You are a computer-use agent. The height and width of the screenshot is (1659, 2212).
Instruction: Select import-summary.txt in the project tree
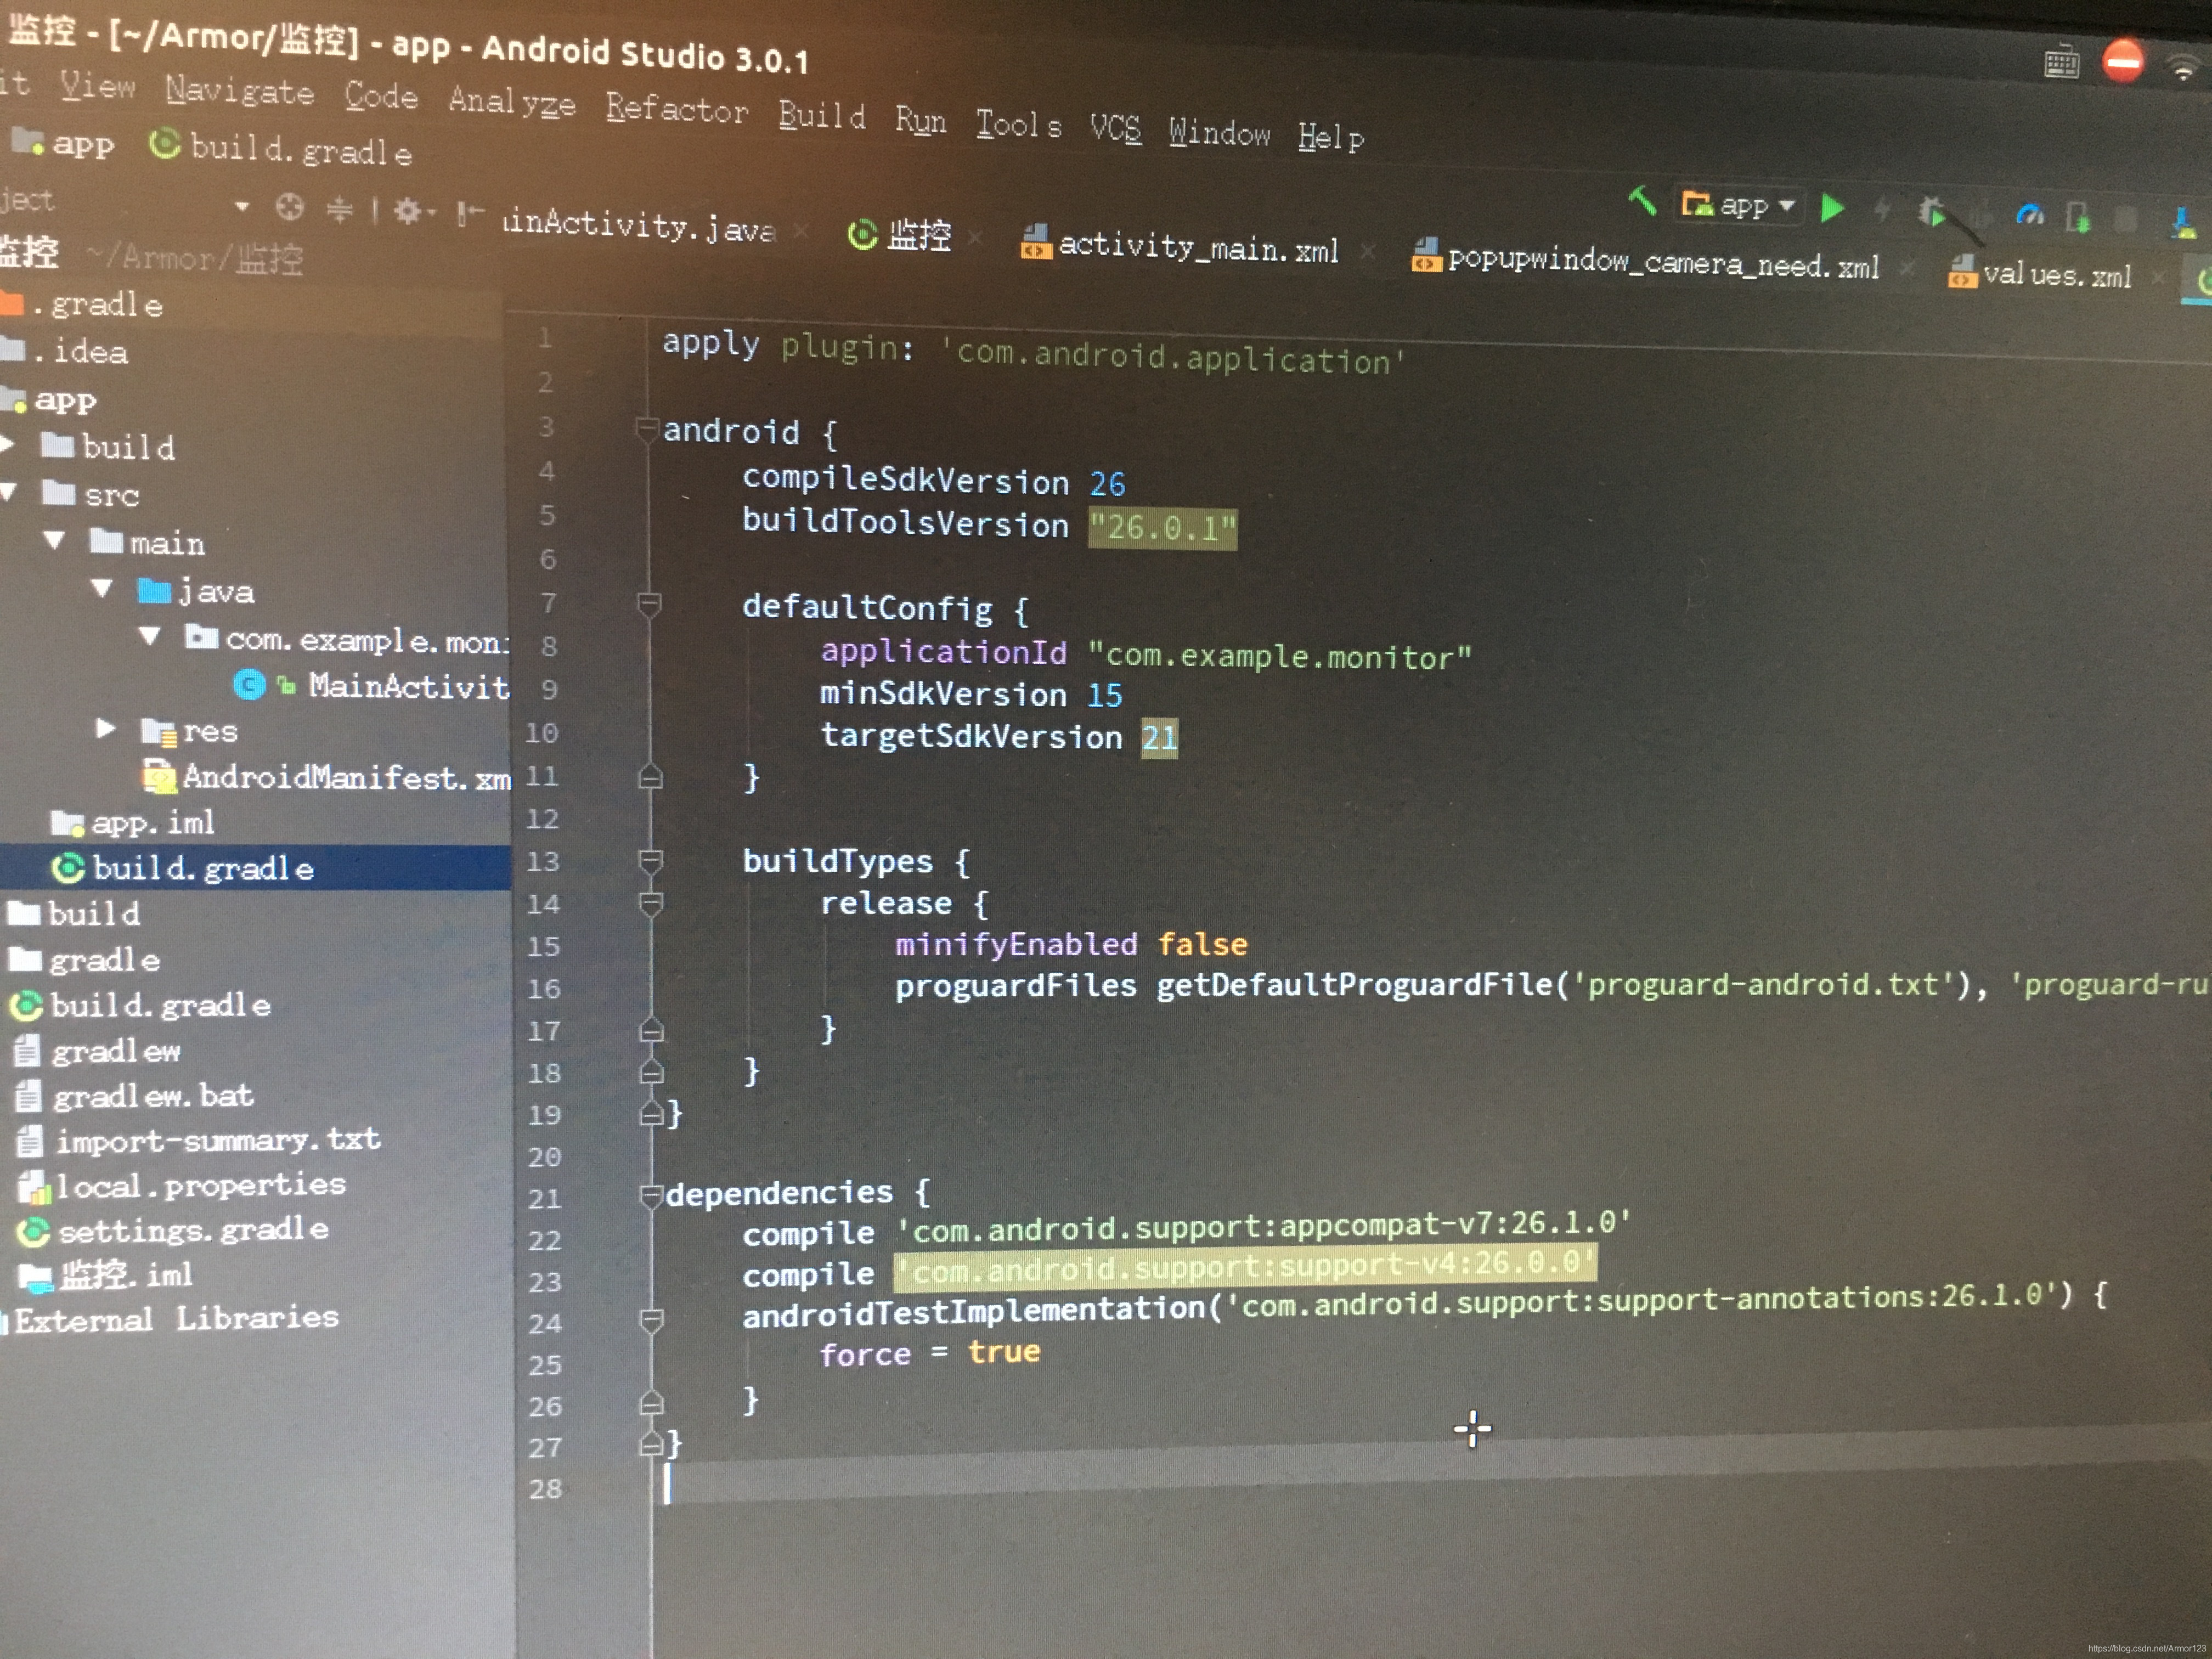tap(199, 1140)
